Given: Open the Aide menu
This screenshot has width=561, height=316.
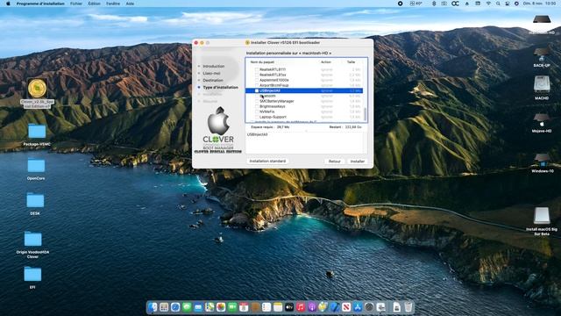Looking at the screenshot, I should (x=130, y=4).
